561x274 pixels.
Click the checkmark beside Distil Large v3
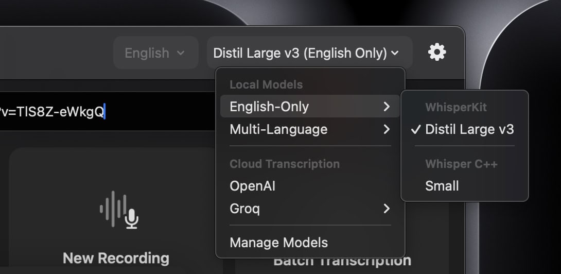(x=416, y=129)
